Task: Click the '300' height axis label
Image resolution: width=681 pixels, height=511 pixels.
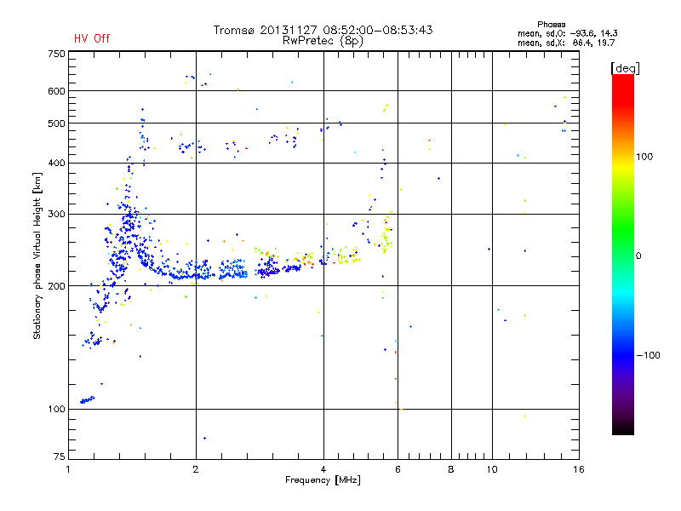Action: (56, 215)
